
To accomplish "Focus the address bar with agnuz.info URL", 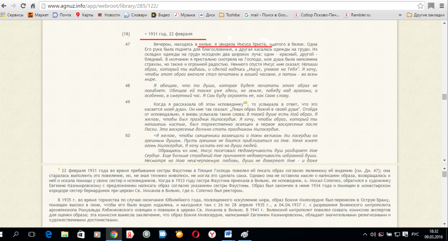I will pos(227,6).
